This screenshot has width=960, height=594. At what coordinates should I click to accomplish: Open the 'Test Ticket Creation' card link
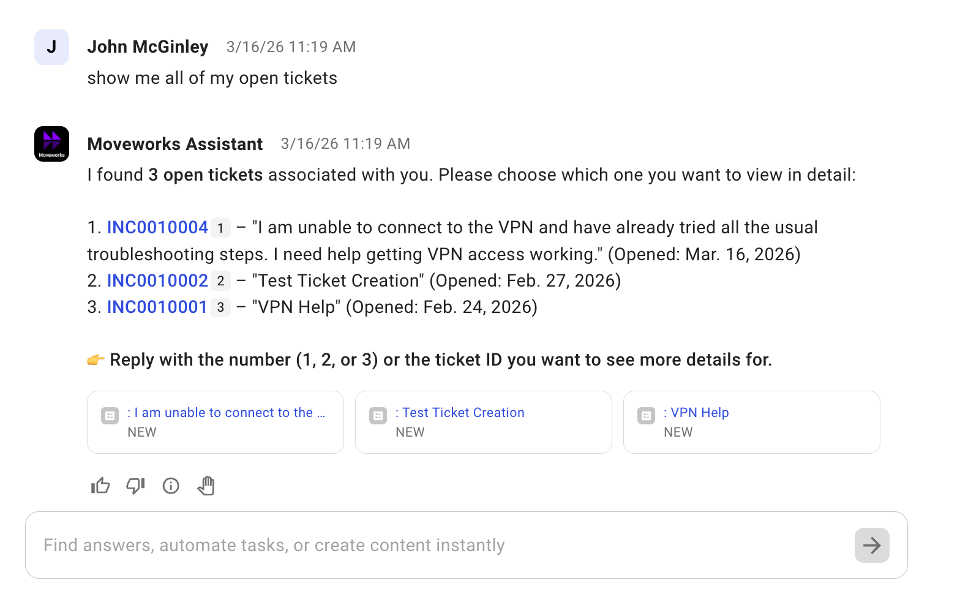[x=463, y=413]
